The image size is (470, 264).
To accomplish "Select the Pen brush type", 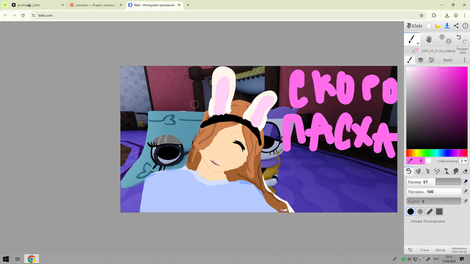I will click(409, 171).
